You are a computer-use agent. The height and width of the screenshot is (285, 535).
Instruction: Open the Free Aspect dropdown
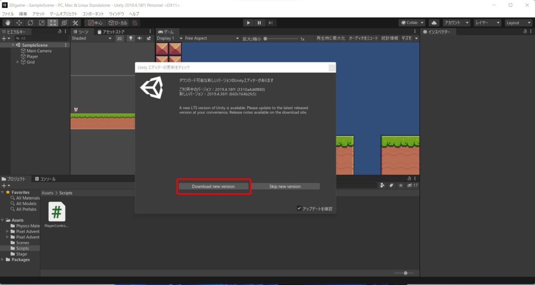(212, 38)
